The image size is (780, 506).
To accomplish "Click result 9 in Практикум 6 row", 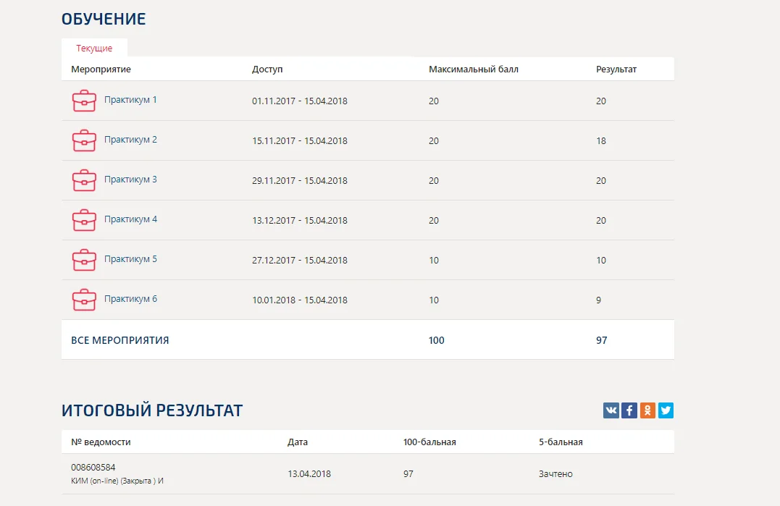I will (598, 300).
